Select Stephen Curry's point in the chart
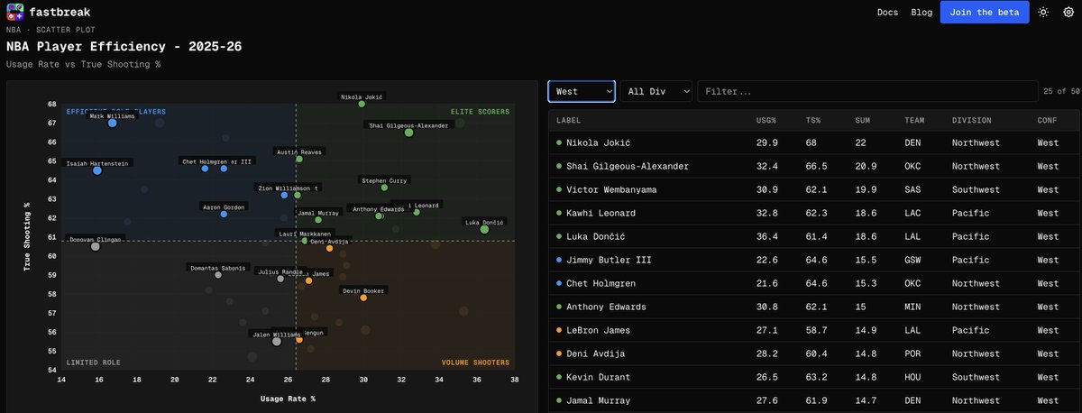1082x413 pixels. [384, 188]
